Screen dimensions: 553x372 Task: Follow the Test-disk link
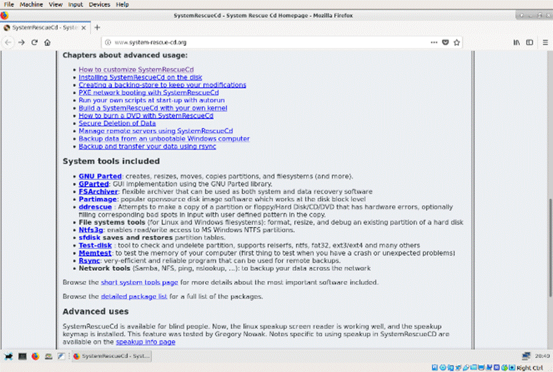pos(95,246)
